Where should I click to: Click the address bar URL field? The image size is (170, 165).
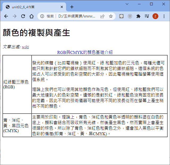[77, 16]
